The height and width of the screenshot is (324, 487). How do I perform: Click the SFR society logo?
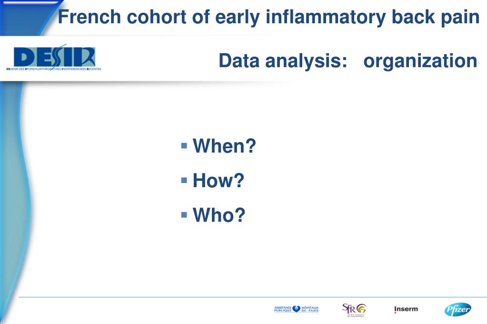354,310
